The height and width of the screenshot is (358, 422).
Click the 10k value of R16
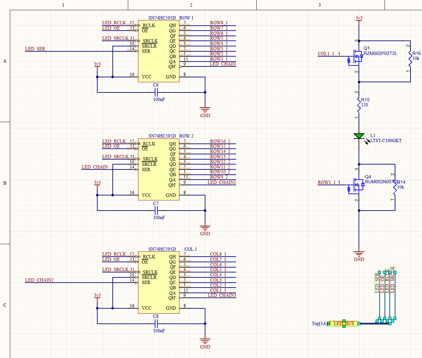point(416,58)
